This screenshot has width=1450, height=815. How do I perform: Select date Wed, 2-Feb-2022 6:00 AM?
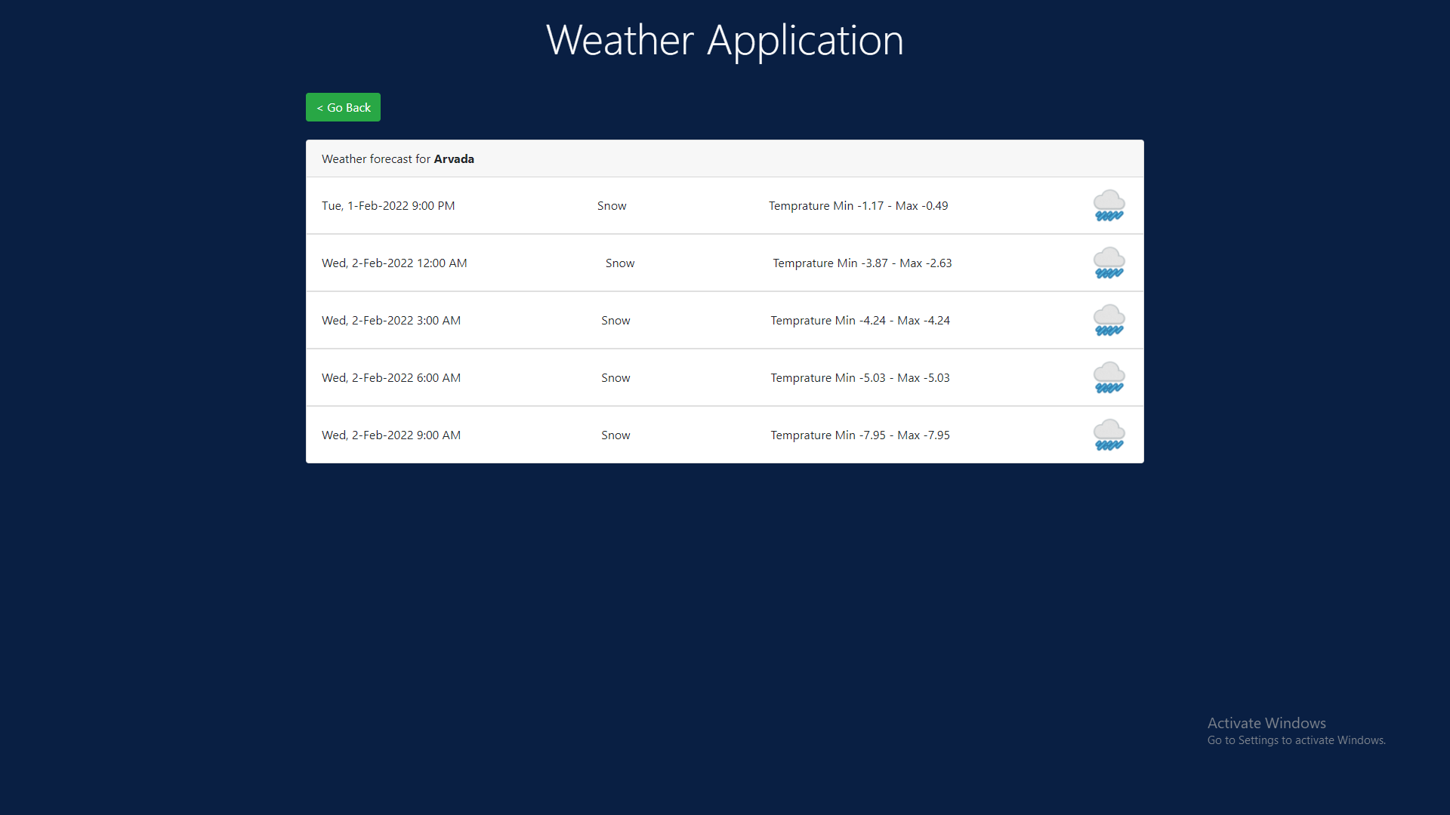391,378
